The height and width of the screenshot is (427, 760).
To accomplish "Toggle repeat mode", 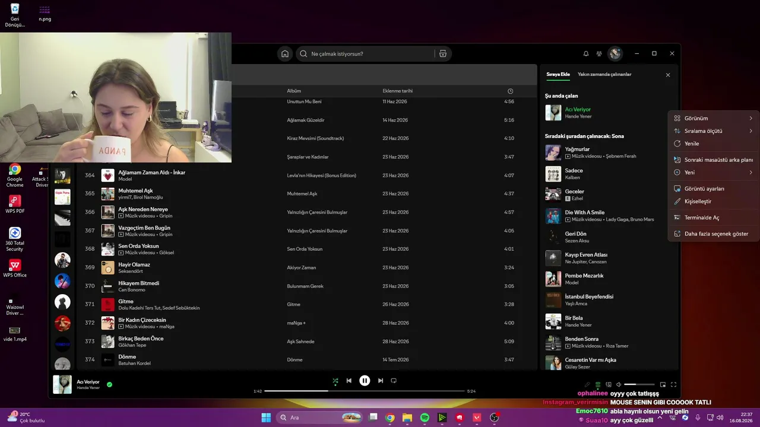I will point(394,381).
